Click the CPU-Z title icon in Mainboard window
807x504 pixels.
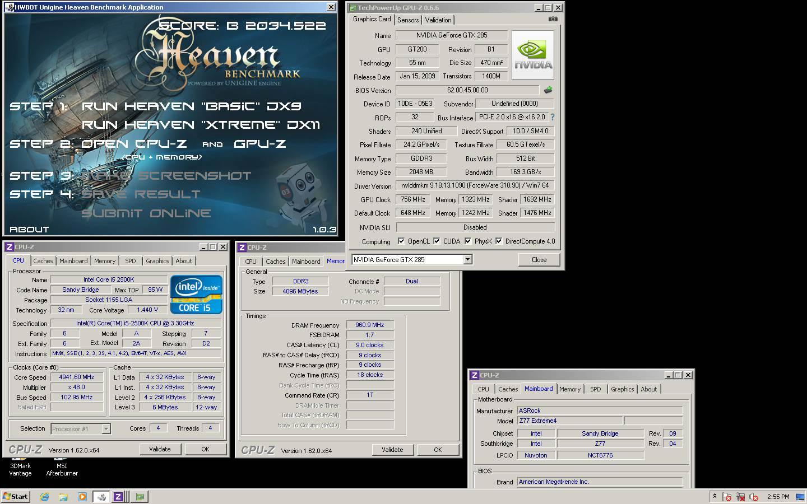(474, 375)
